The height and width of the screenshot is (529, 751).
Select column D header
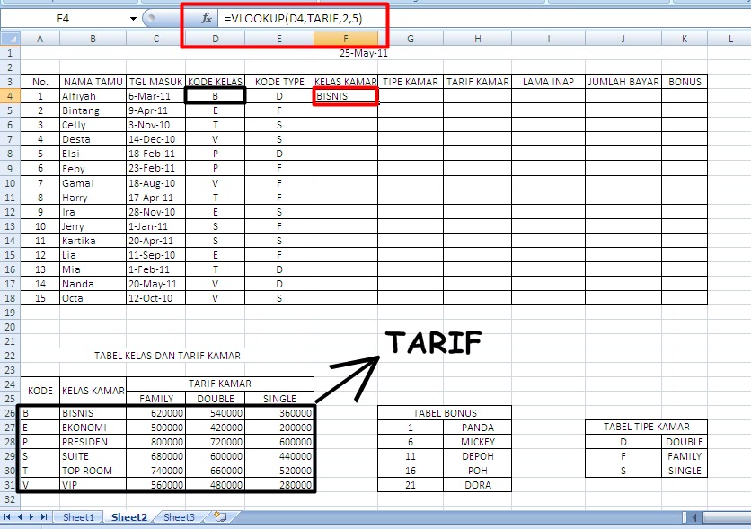[x=215, y=39]
